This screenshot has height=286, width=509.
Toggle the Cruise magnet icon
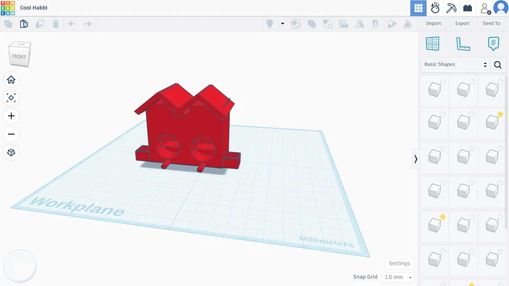click(x=376, y=24)
